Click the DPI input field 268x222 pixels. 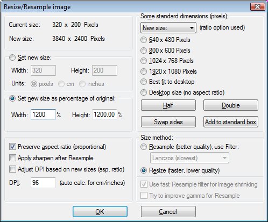43,183
